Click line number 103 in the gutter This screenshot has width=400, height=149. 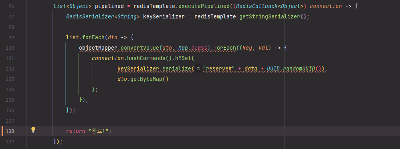pyautogui.click(x=10, y=79)
